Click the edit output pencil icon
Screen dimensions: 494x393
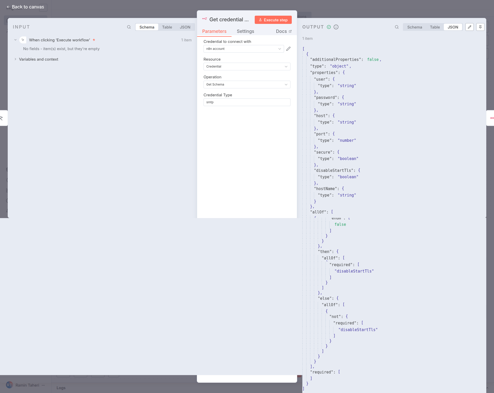pyautogui.click(x=470, y=27)
